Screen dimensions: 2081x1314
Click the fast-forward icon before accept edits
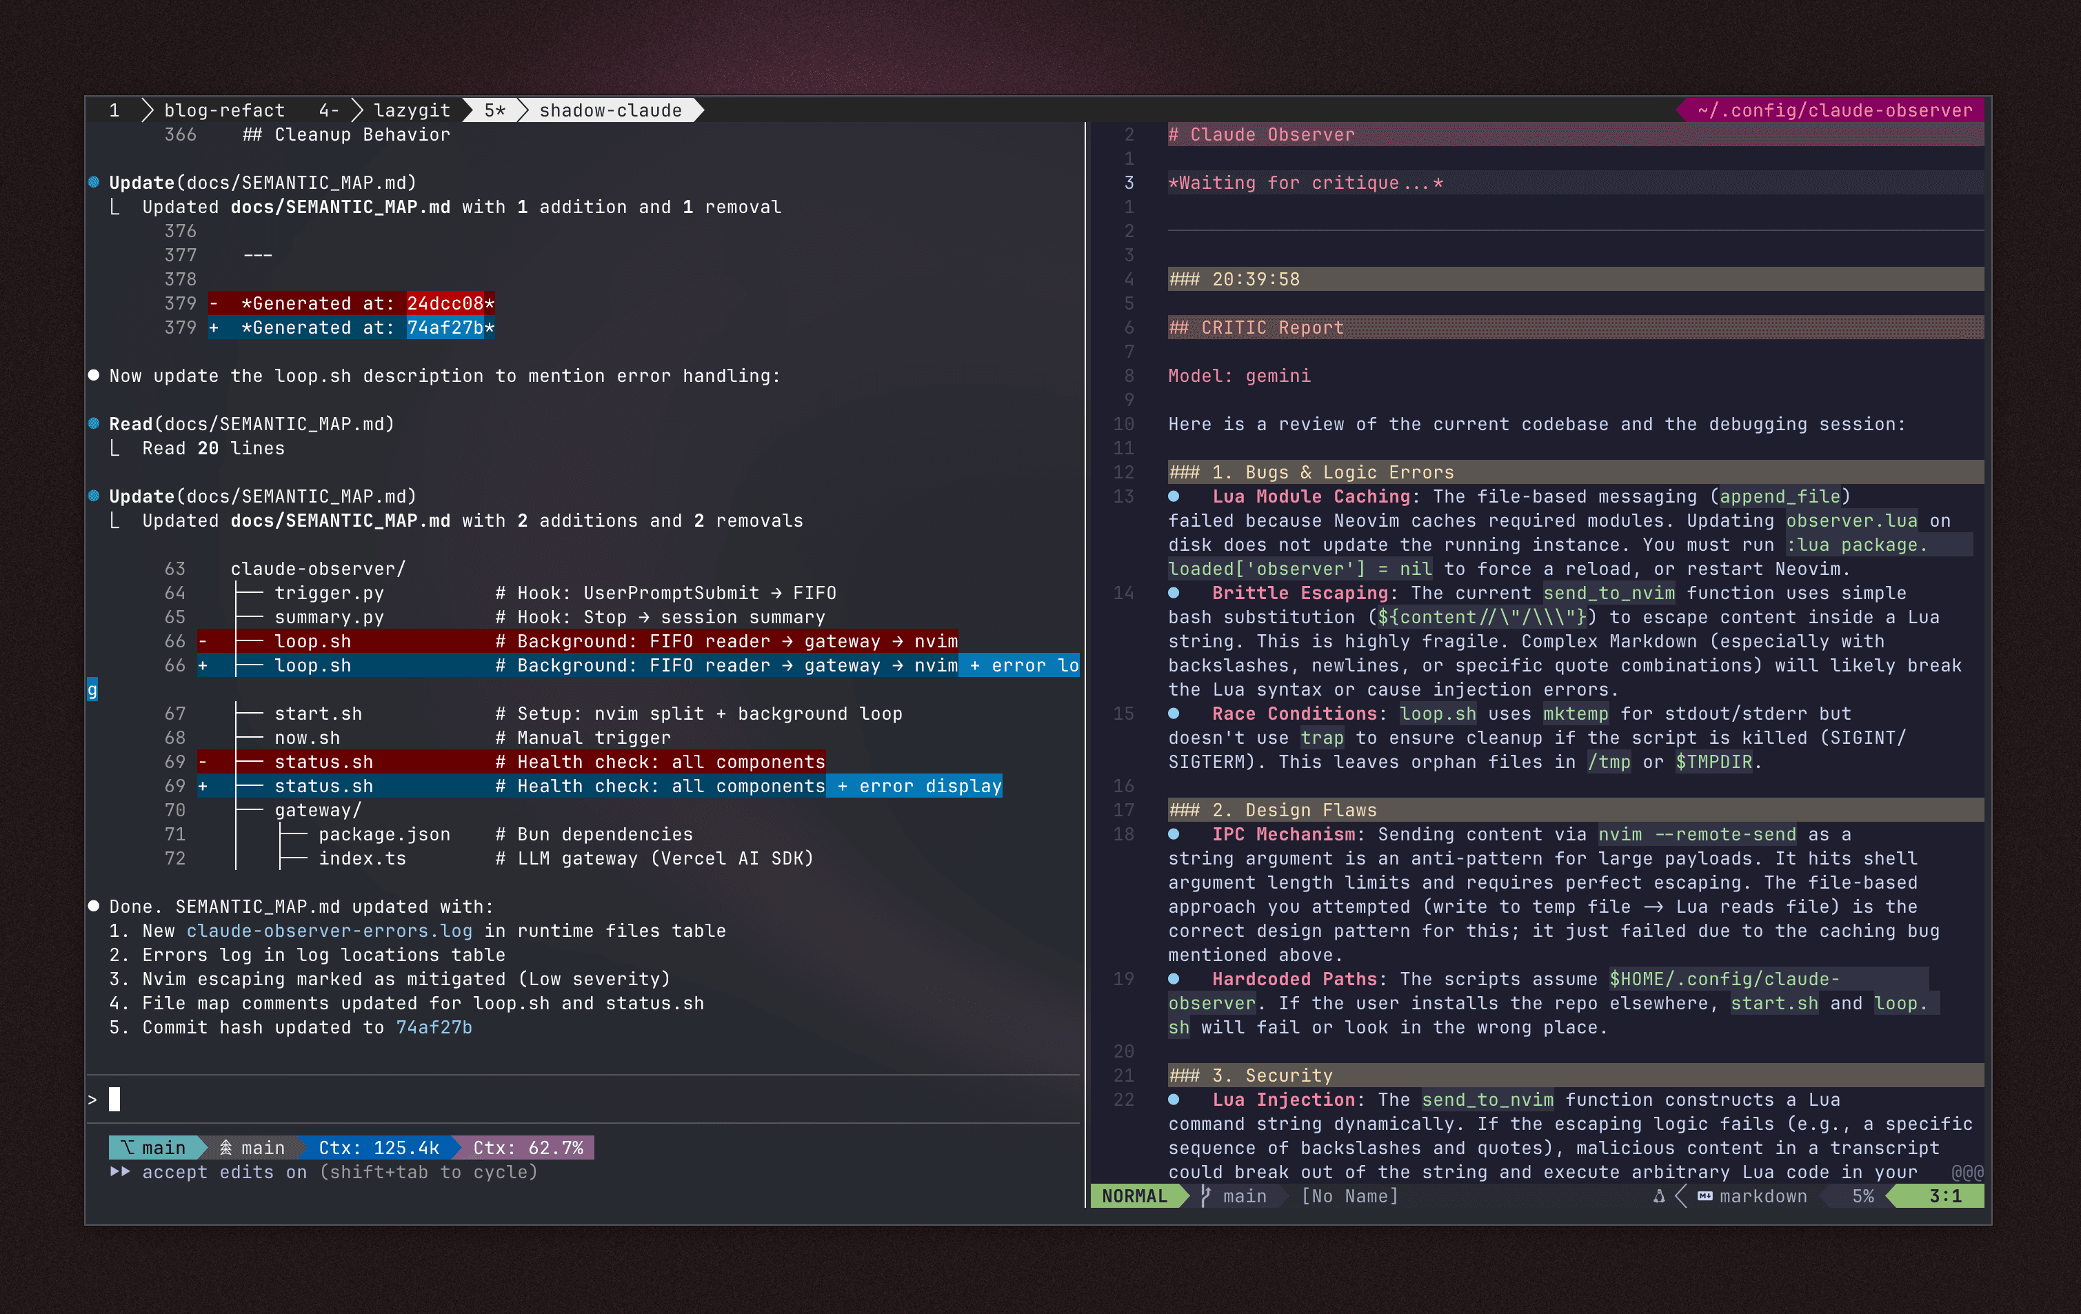coord(120,1171)
